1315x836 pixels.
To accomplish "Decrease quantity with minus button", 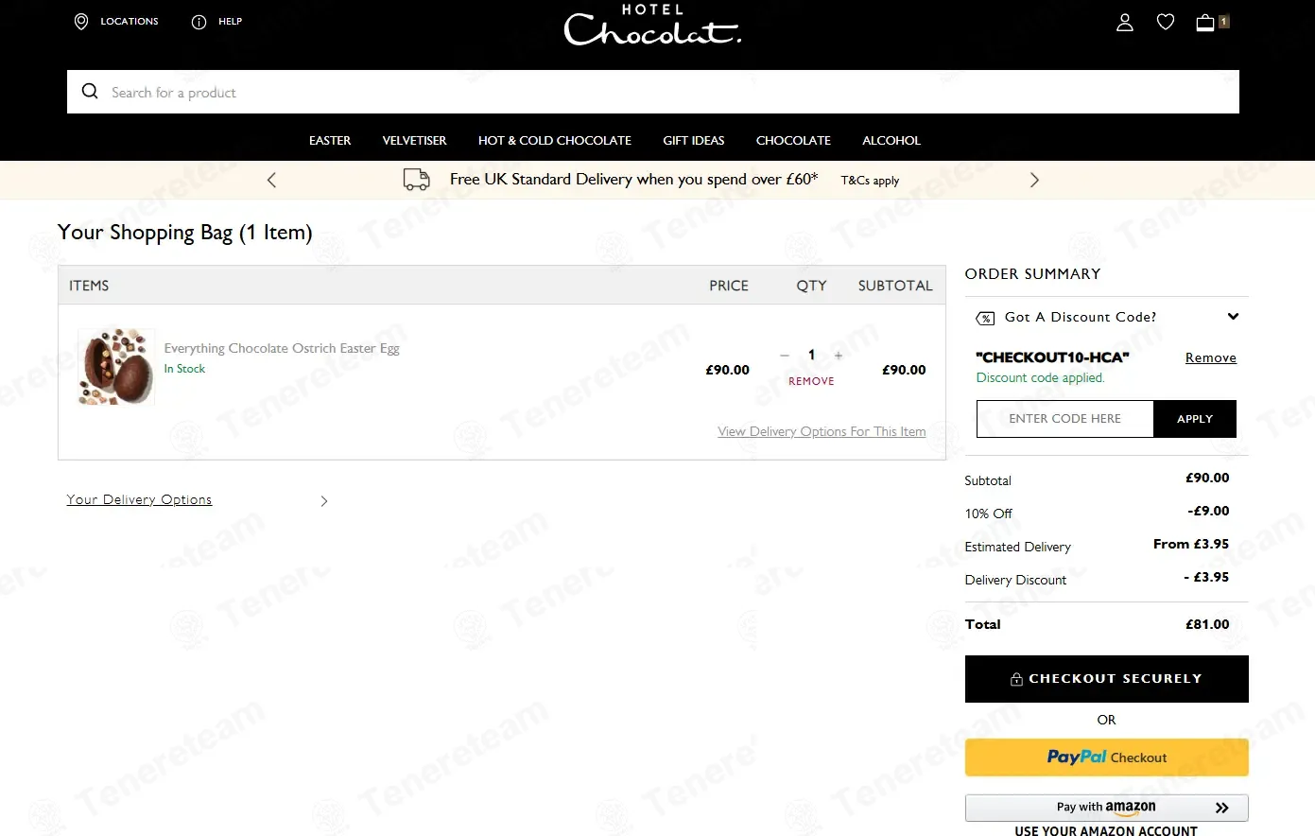I will pos(785,356).
